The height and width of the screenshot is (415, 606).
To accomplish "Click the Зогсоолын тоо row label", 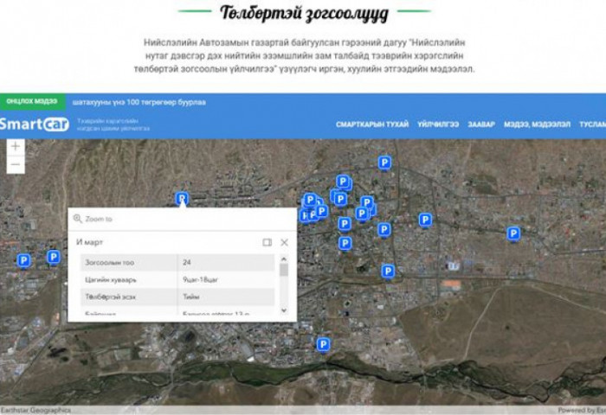I will point(110,263).
